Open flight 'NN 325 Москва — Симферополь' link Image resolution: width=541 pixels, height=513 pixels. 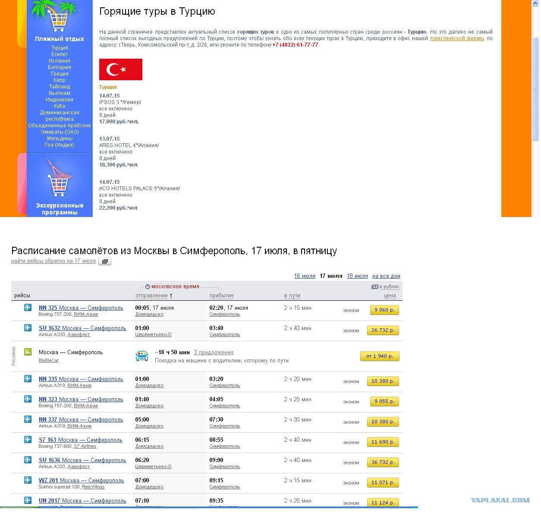point(81,308)
